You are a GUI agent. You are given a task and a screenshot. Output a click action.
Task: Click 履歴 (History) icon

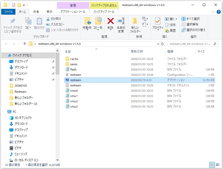tap(167, 30)
